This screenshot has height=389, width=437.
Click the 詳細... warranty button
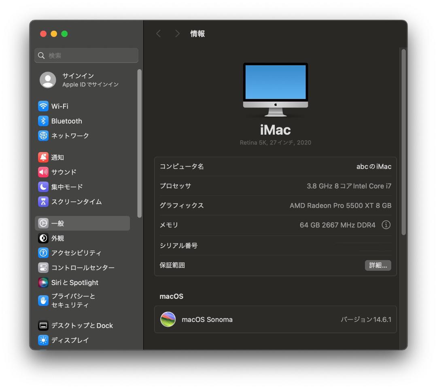pyautogui.click(x=378, y=265)
